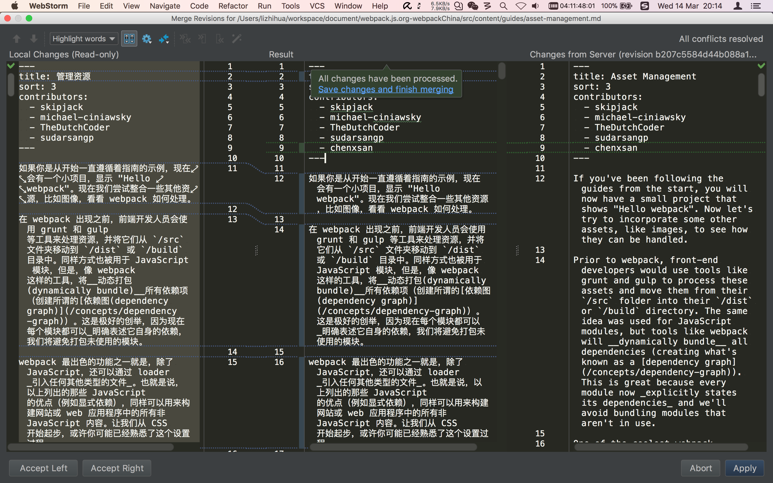Click 'title: Asset Management' in server pane
The width and height of the screenshot is (773, 483).
pos(635,76)
